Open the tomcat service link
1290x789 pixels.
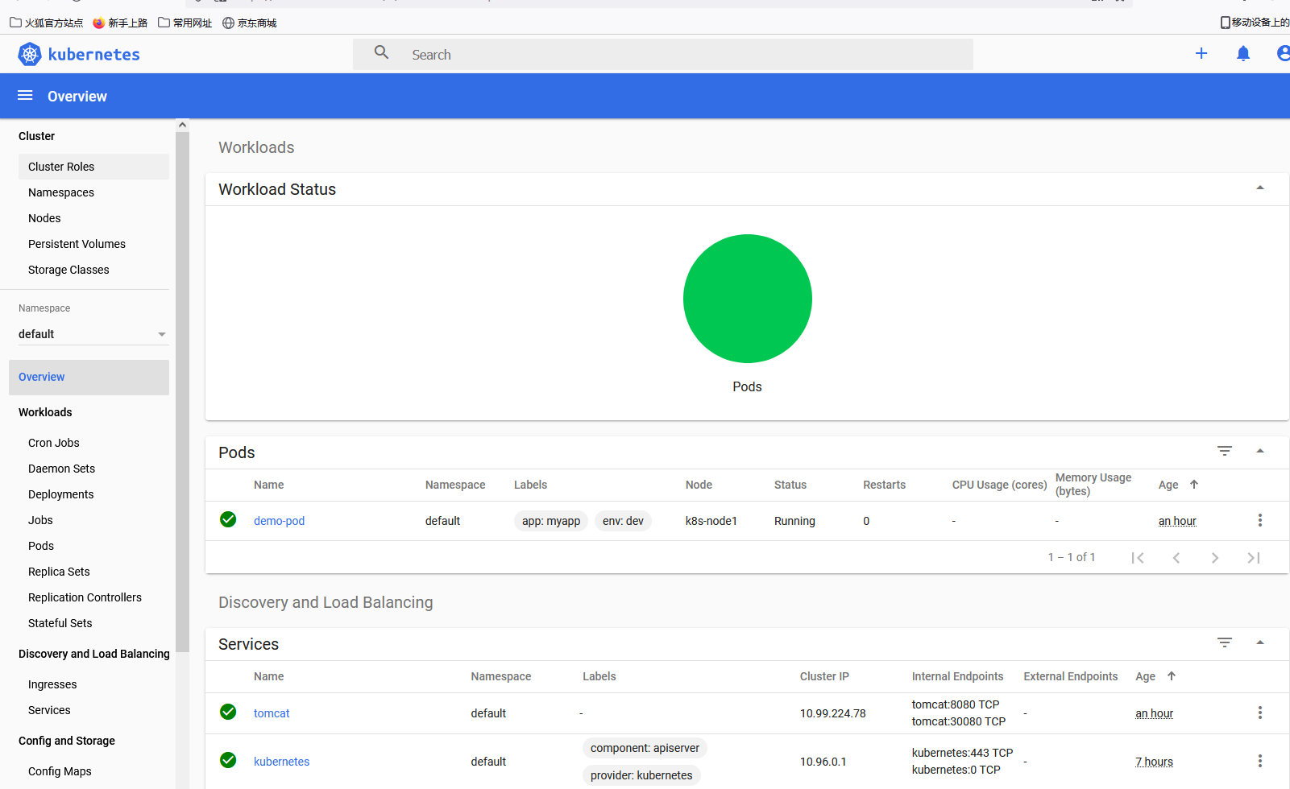point(272,713)
